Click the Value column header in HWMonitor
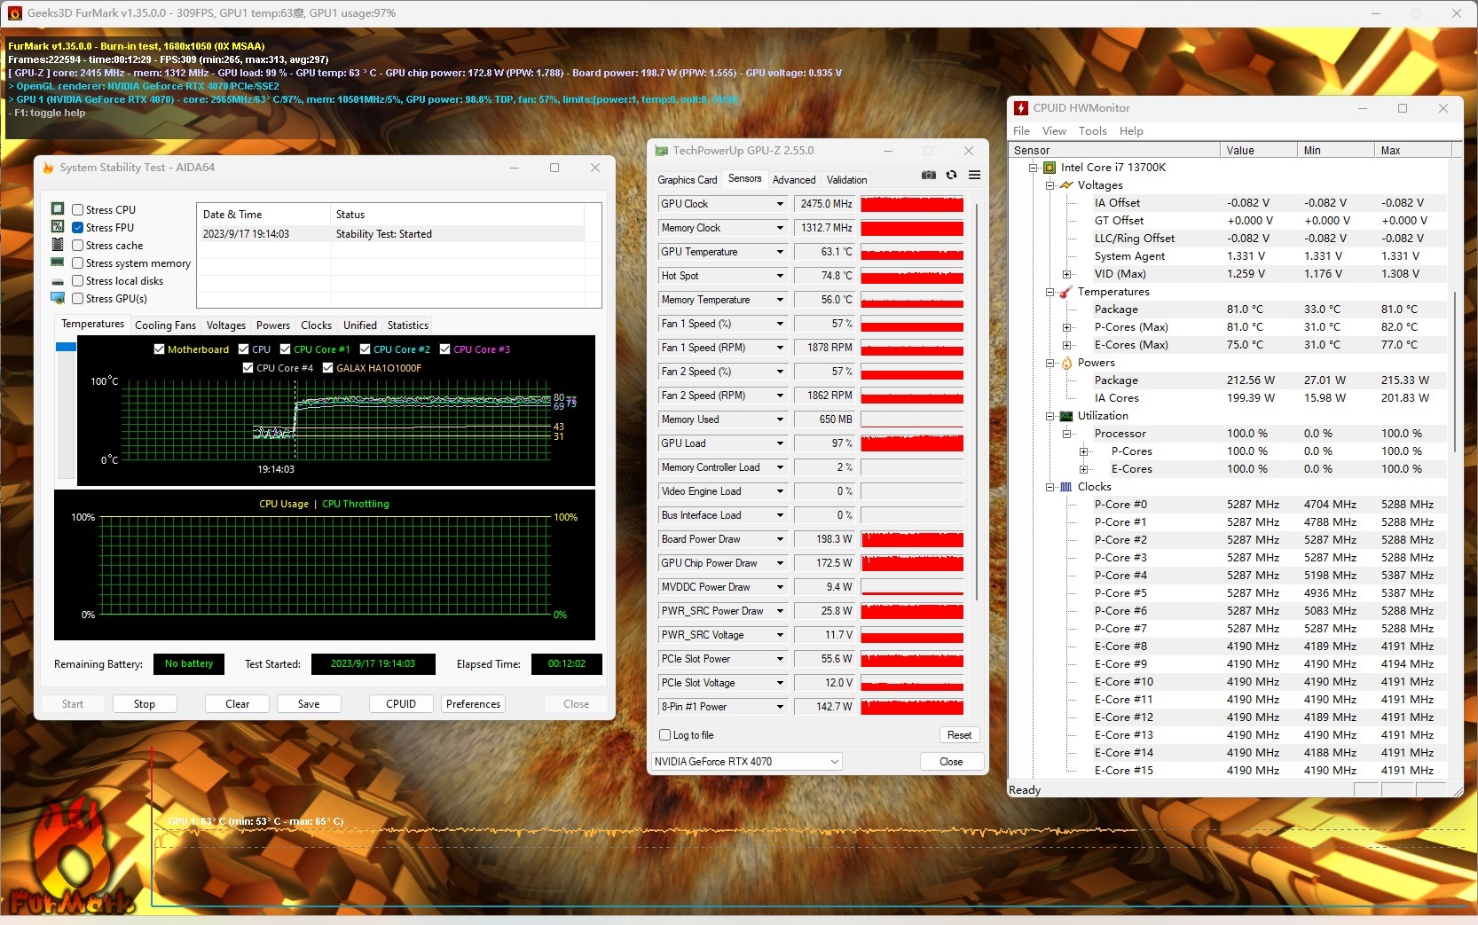The image size is (1478, 925). tap(1258, 151)
